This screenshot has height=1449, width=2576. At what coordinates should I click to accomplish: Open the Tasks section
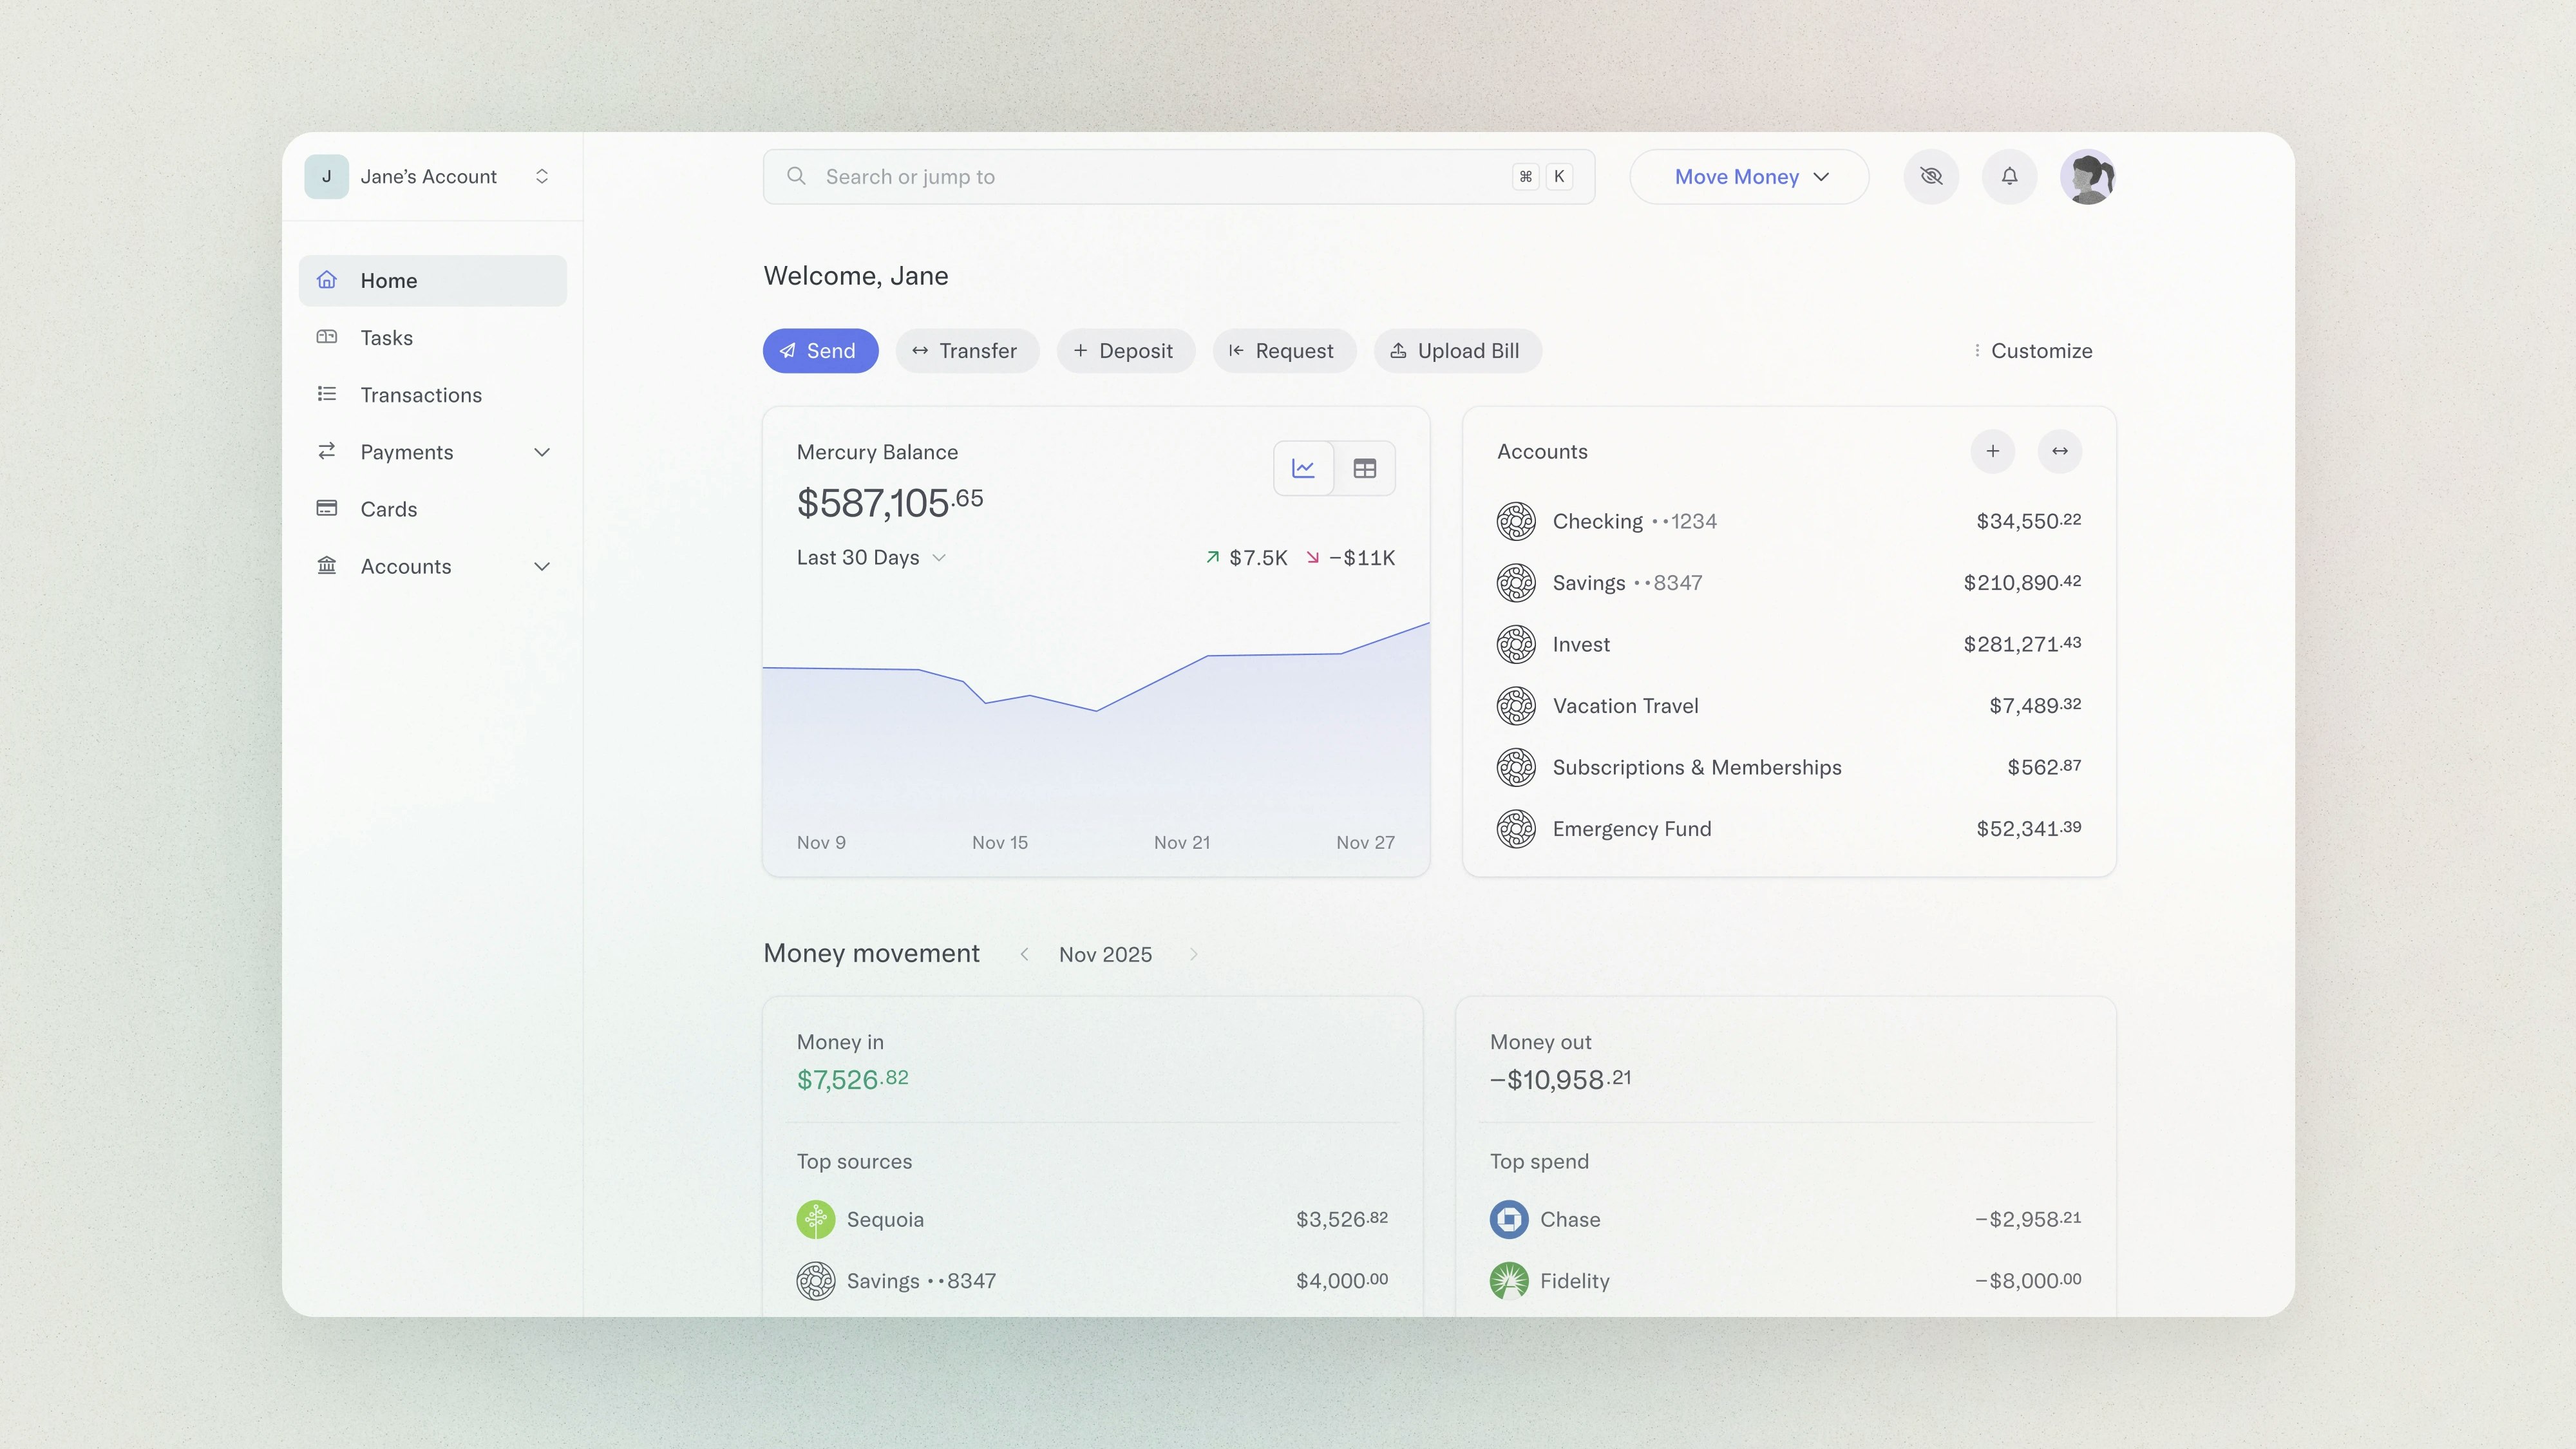coord(385,337)
